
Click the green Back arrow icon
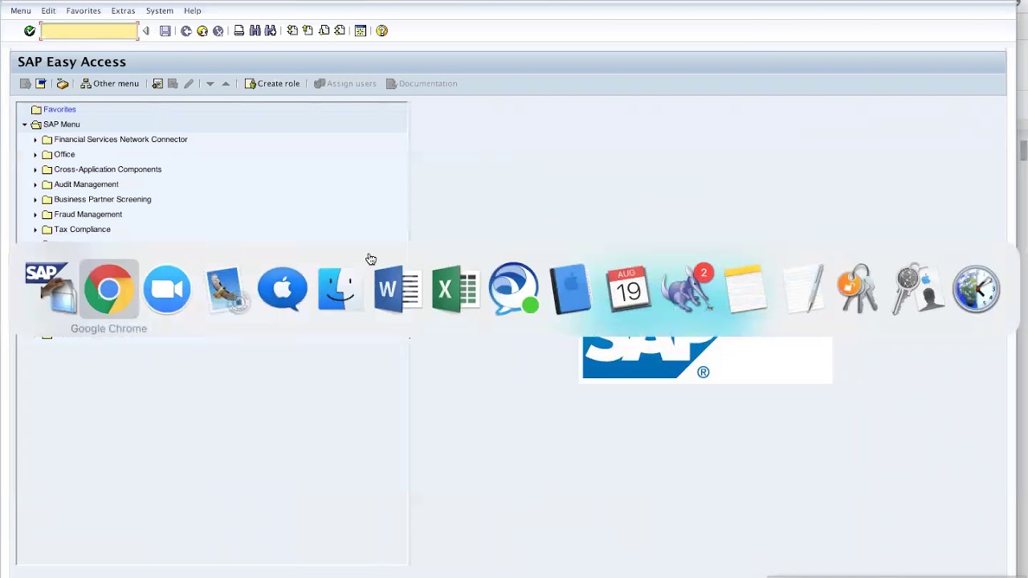(x=186, y=31)
